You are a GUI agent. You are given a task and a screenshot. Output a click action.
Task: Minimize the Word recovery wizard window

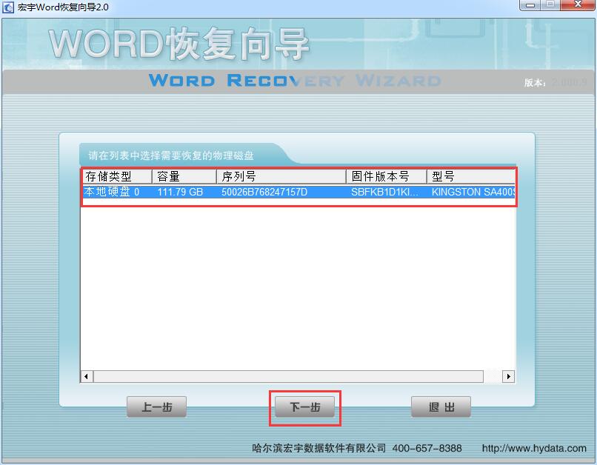pos(530,5)
